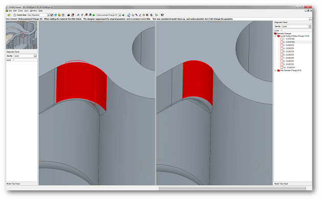Click the right panel Level column header arrow
Viewport: 322px width, 200px height.
point(282,31)
